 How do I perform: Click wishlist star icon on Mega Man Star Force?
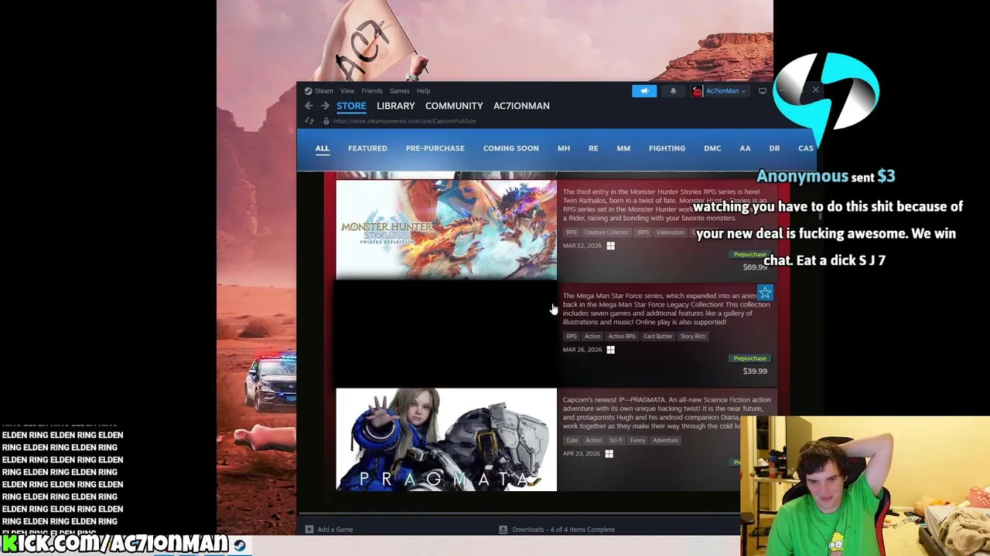click(764, 293)
